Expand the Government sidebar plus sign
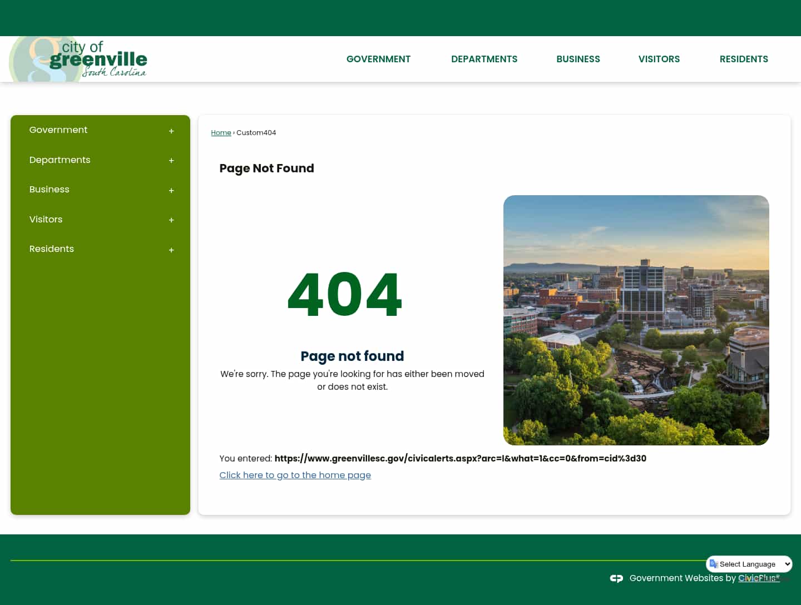Image resolution: width=801 pixels, height=605 pixels. coord(171,131)
